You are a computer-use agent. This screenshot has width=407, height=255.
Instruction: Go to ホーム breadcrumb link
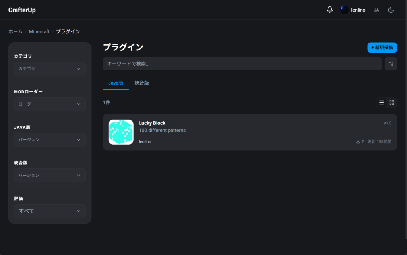[16, 31]
